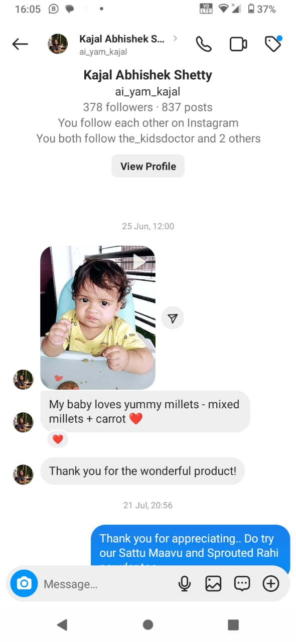Focus the Message input field
This screenshot has width=296, height=642.
(108, 584)
